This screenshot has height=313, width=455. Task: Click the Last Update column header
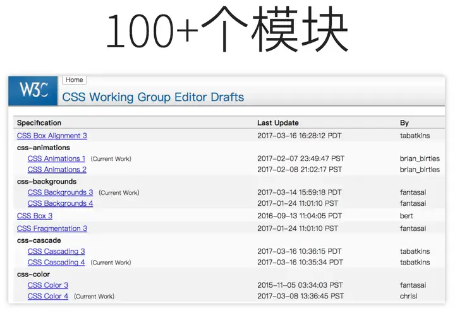pyautogui.click(x=278, y=123)
